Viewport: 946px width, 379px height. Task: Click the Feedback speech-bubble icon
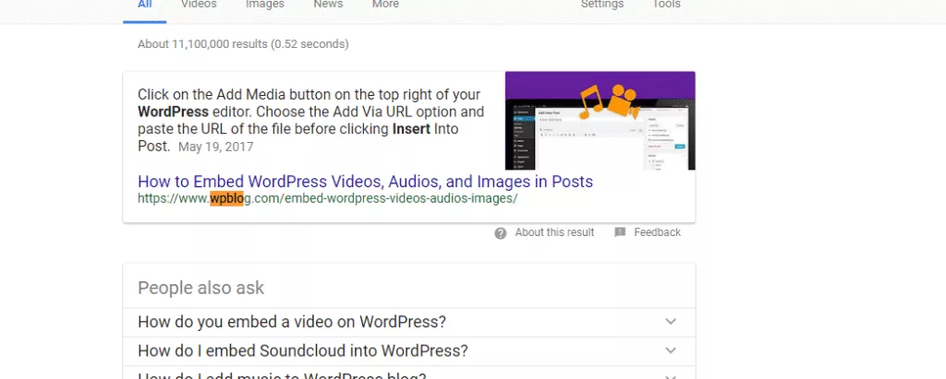point(620,232)
